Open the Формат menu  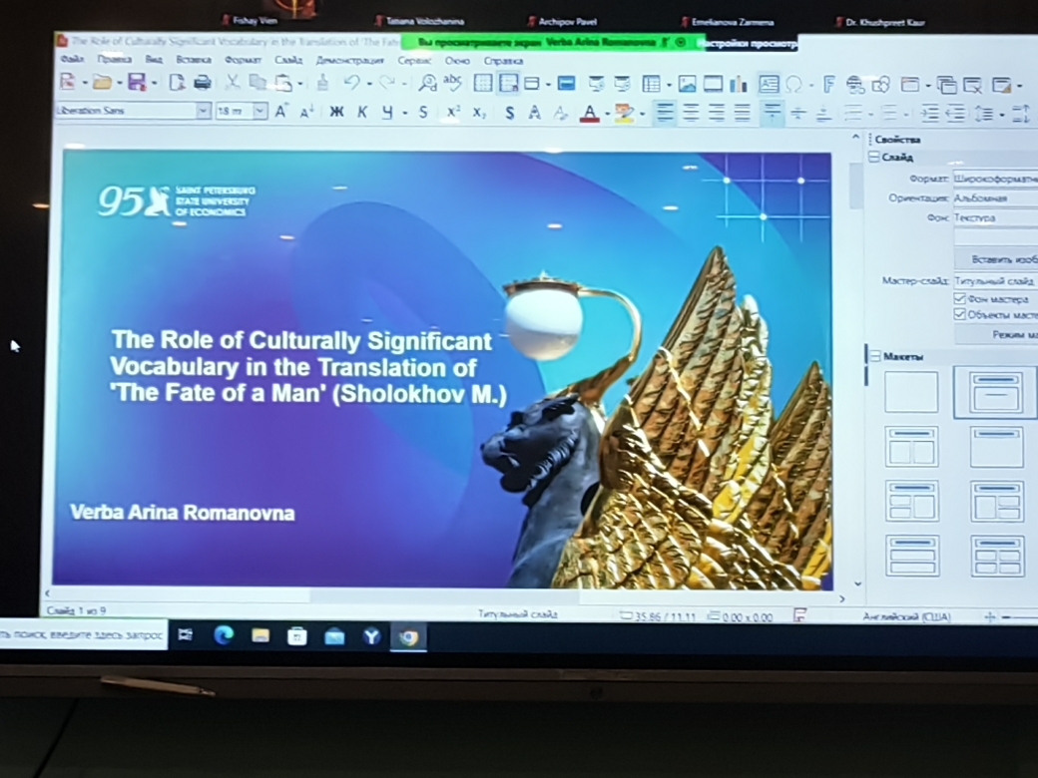point(243,60)
